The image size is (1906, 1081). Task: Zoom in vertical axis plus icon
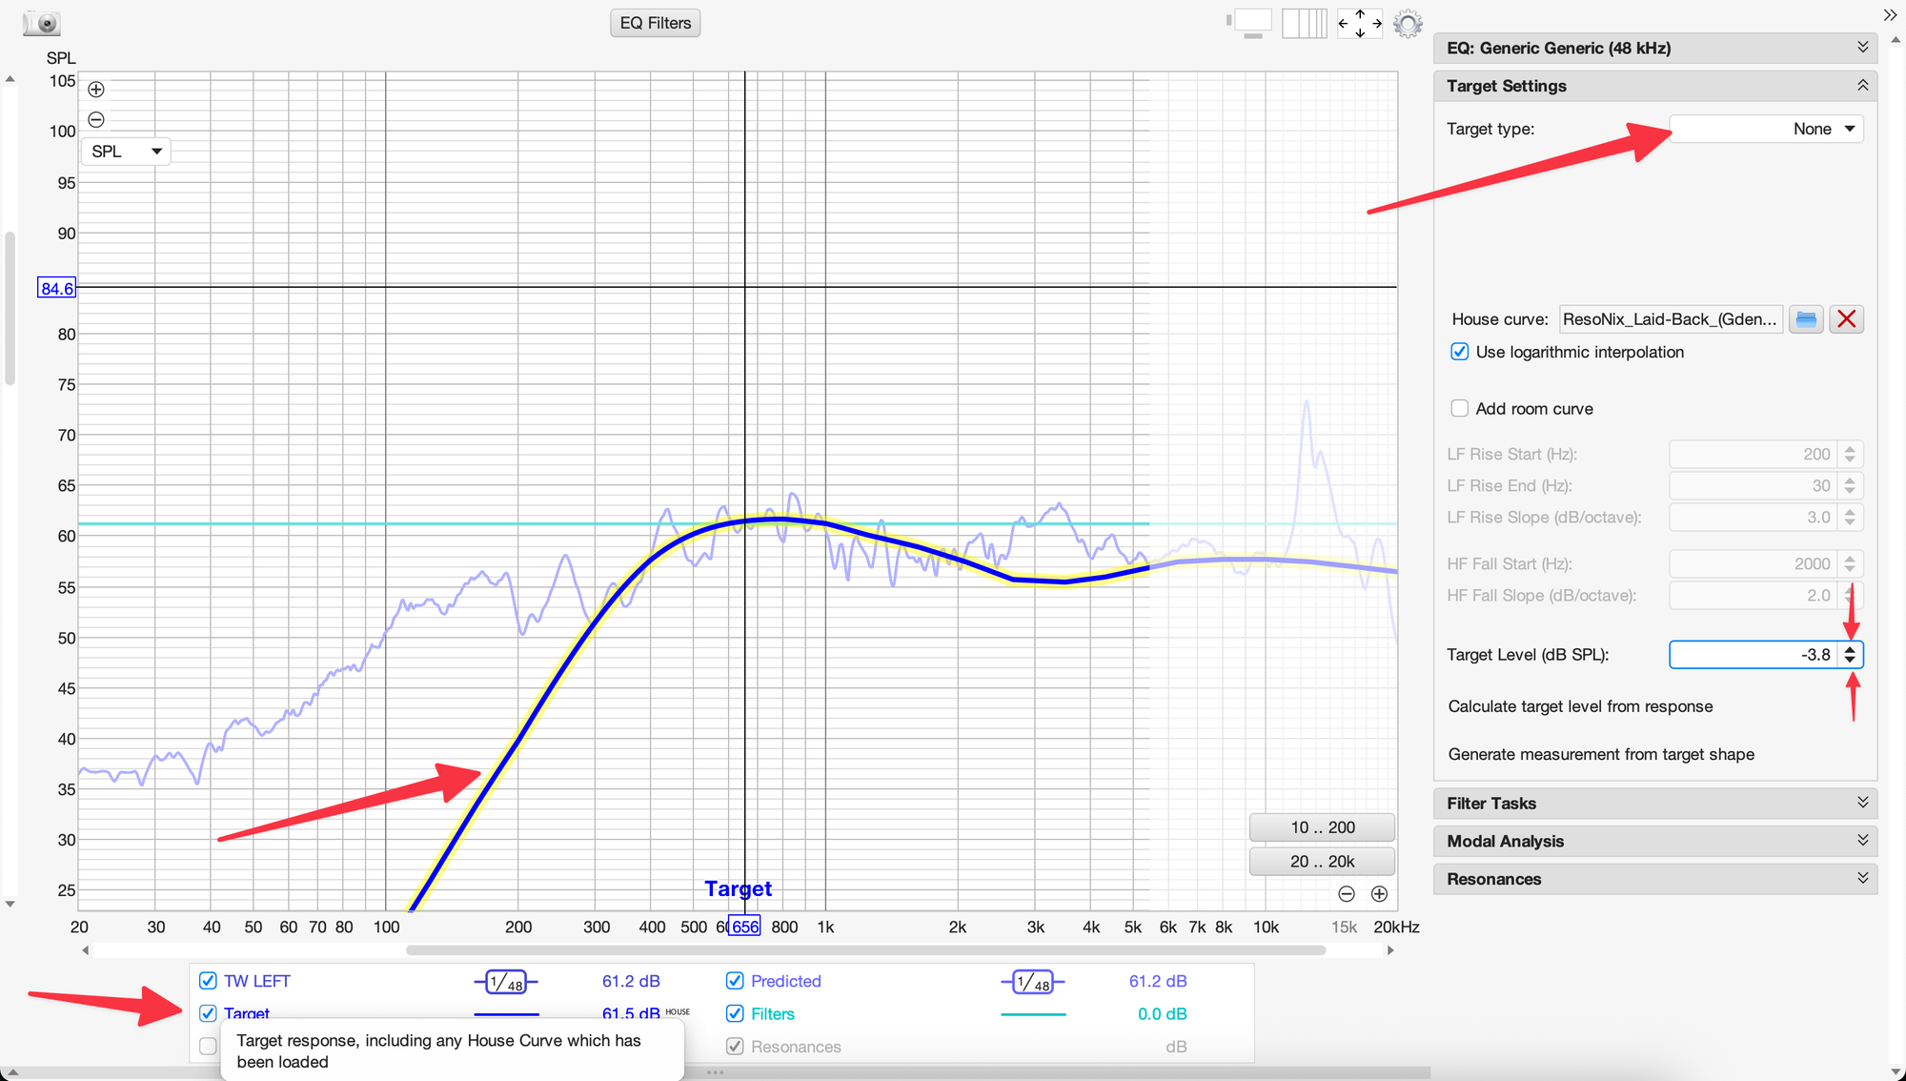pyautogui.click(x=96, y=90)
